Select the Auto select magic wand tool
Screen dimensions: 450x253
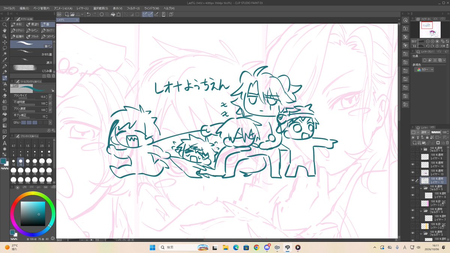click(5, 54)
